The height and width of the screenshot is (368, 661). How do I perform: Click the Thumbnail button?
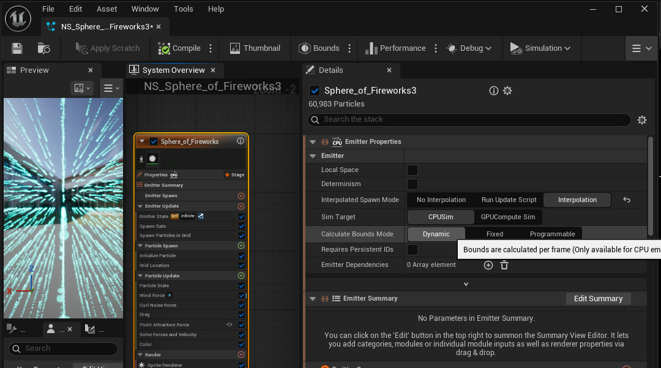(255, 48)
